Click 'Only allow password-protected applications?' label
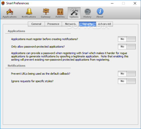Viewport: 141px width, 129px height. pos(38,47)
